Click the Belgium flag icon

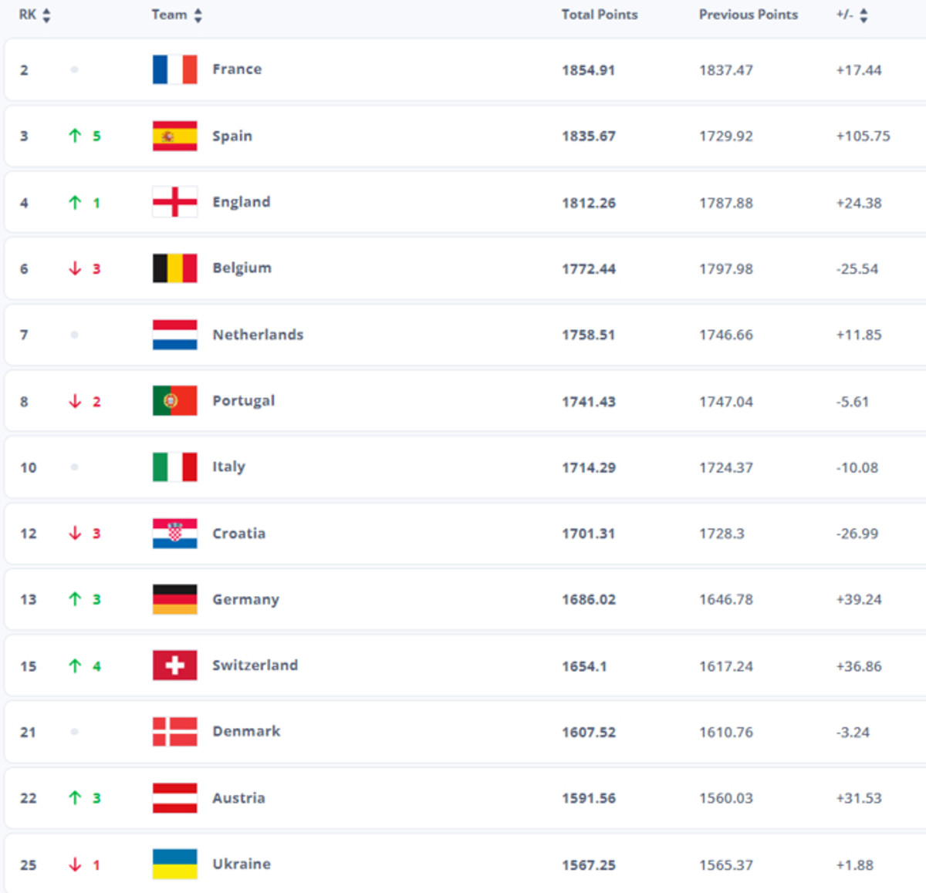coord(174,268)
